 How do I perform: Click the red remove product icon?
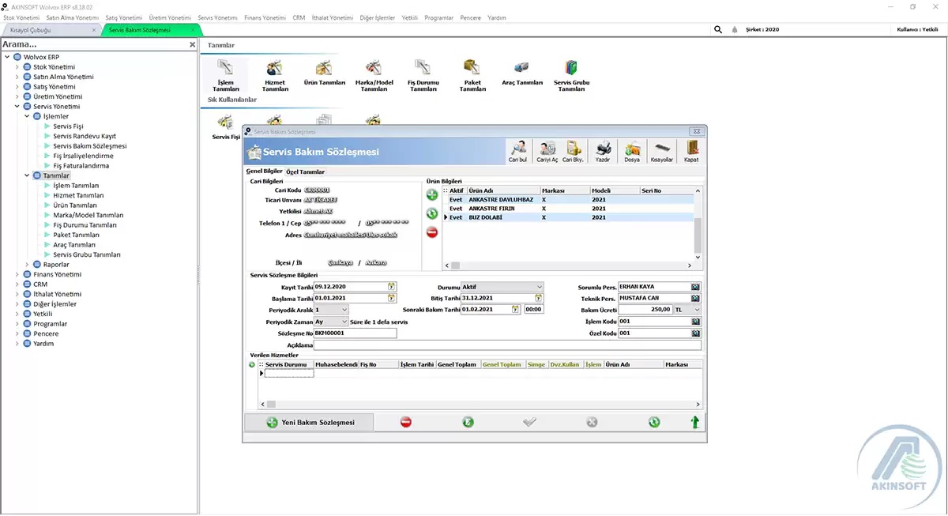point(432,232)
